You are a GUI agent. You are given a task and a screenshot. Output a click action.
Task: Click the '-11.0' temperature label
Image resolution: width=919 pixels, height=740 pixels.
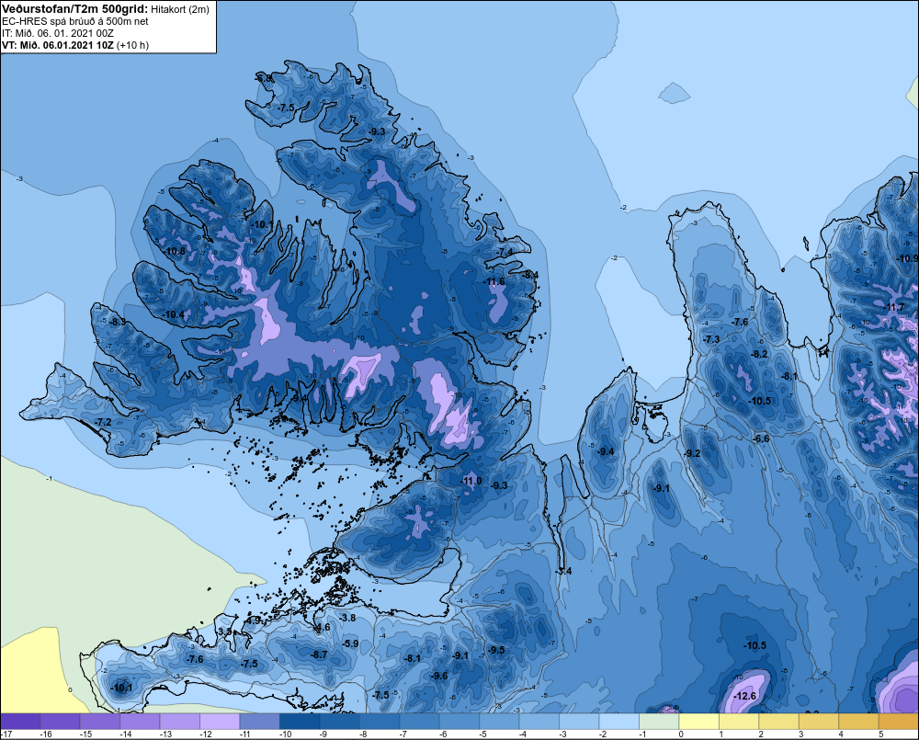tap(471, 481)
